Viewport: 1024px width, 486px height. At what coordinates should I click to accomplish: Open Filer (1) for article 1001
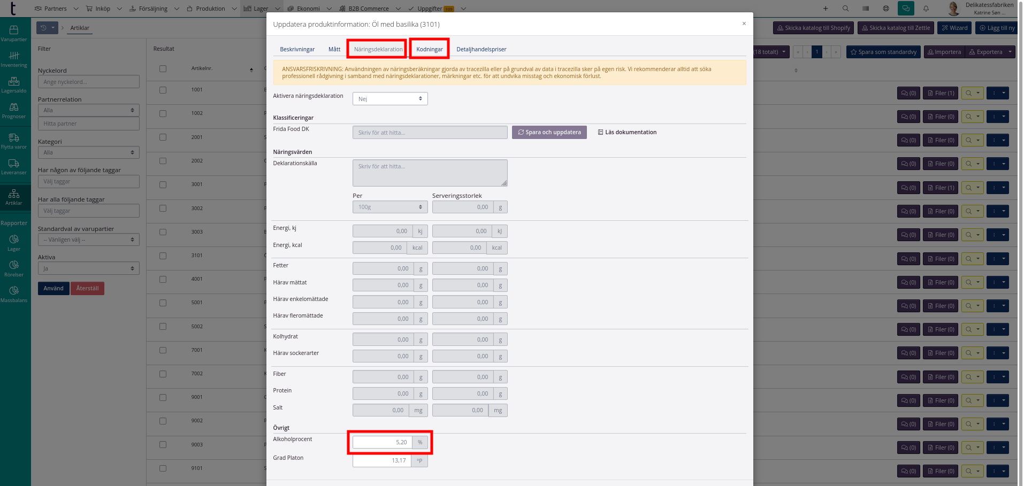click(x=941, y=93)
